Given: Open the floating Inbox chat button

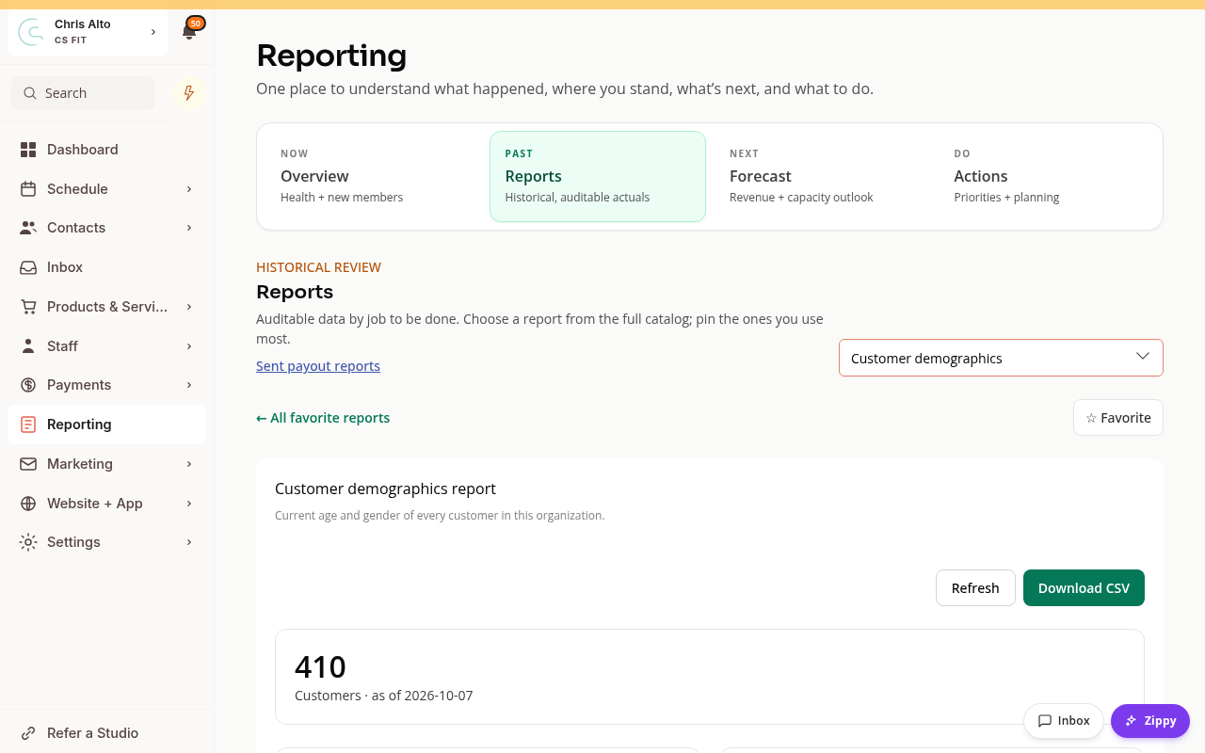Looking at the screenshot, I should [x=1064, y=721].
